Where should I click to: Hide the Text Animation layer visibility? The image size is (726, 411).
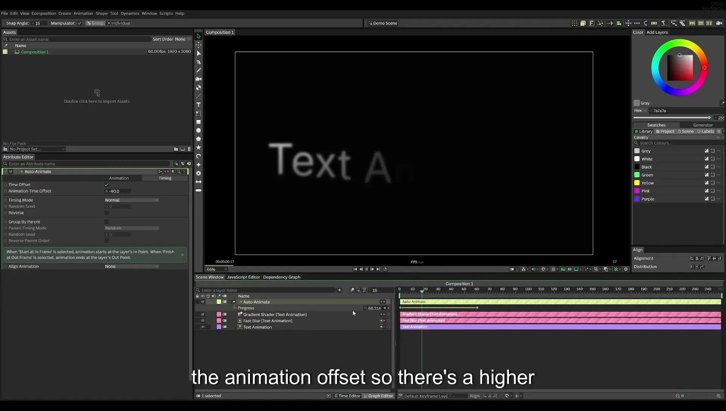coord(203,327)
